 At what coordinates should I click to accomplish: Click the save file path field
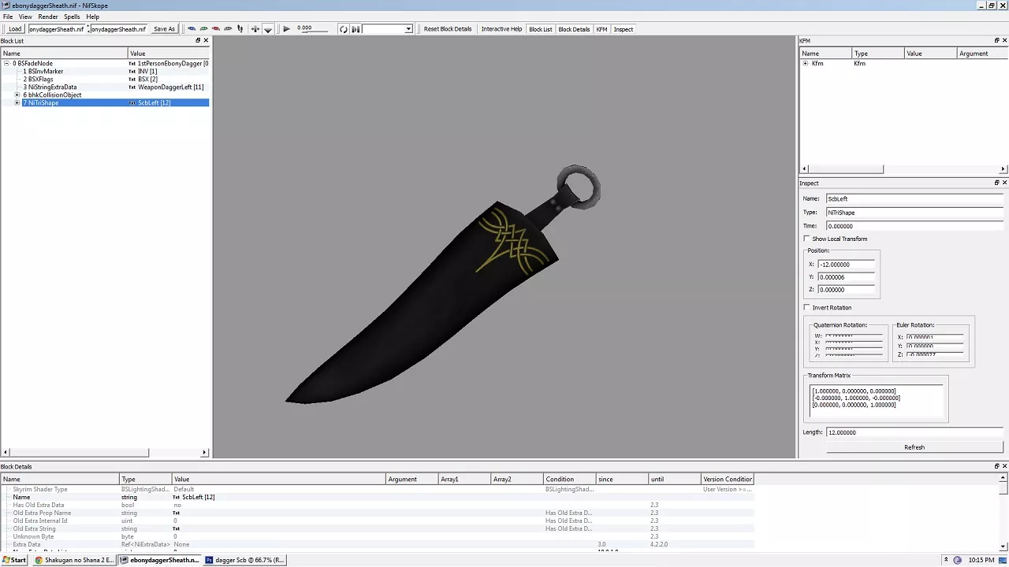(118, 29)
